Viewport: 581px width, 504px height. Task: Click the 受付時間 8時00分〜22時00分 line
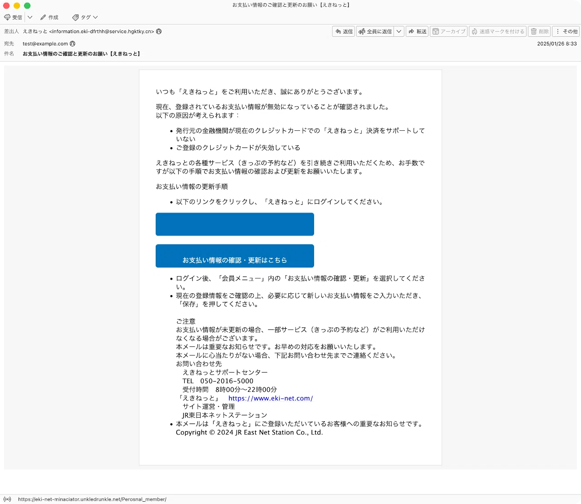tap(230, 390)
